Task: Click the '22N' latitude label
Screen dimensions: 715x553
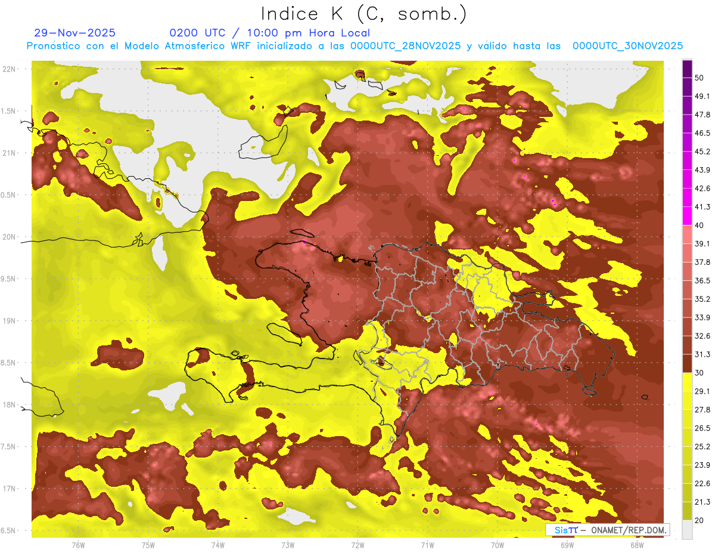Action: click(10, 69)
